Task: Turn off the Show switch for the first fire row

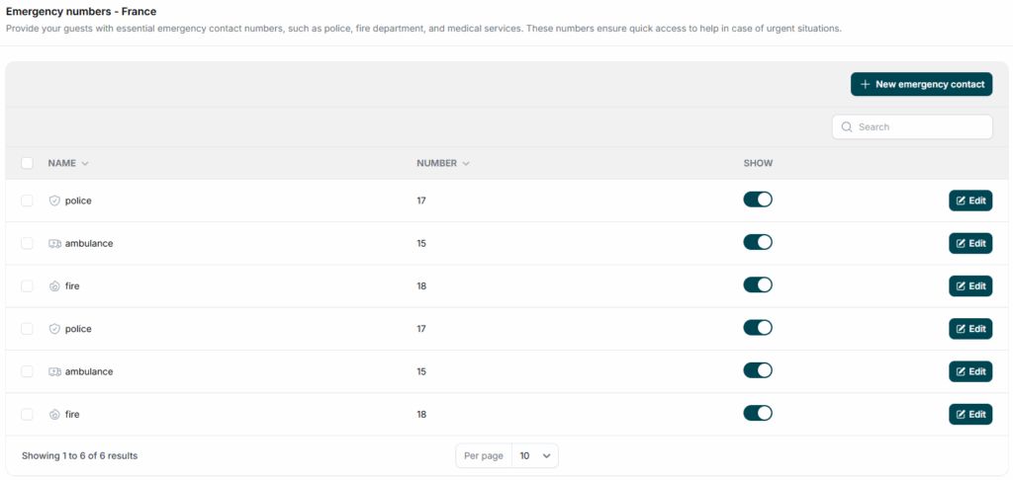Action: pos(758,284)
